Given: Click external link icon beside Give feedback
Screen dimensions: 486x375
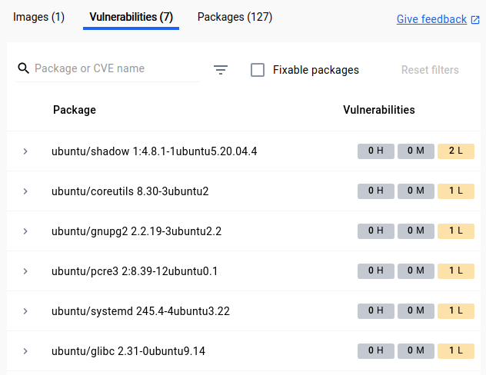Looking at the screenshot, I should click(474, 20).
